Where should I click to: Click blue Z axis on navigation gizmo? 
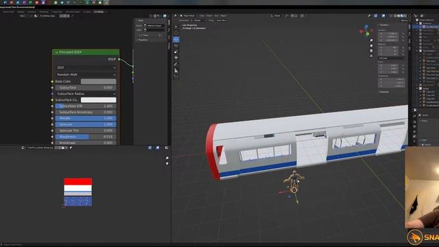click(x=366, y=27)
